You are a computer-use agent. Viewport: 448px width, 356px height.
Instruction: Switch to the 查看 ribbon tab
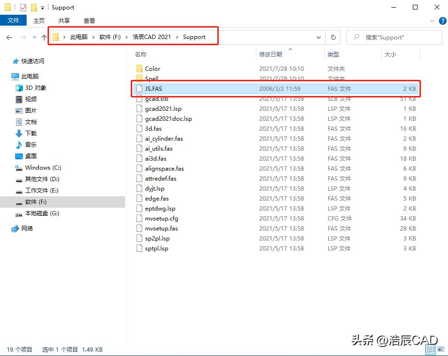point(88,21)
